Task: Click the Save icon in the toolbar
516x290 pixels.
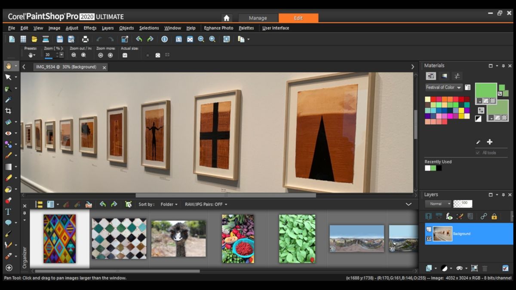Action: 60,39
